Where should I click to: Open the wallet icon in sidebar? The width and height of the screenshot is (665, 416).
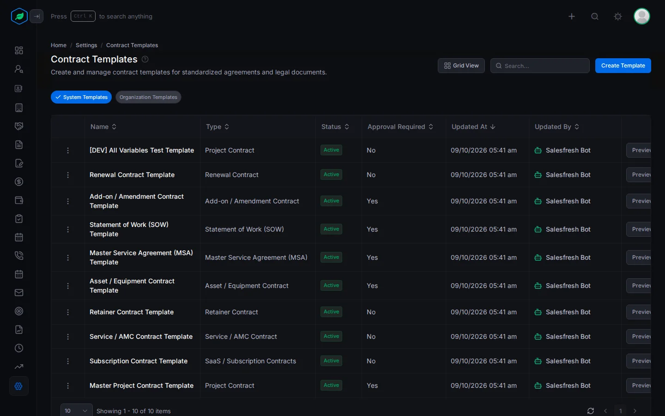(19, 200)
